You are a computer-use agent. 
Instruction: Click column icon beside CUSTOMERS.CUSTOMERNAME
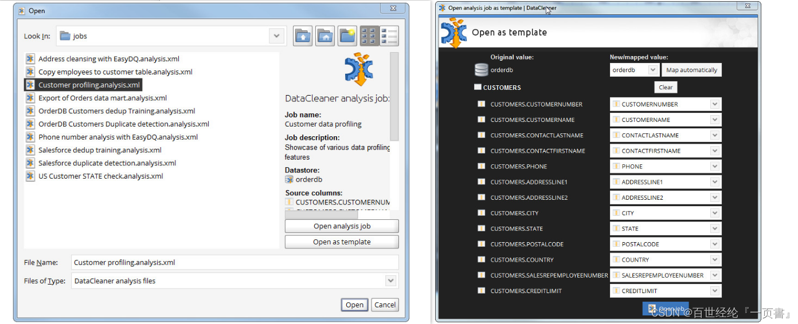482,120
